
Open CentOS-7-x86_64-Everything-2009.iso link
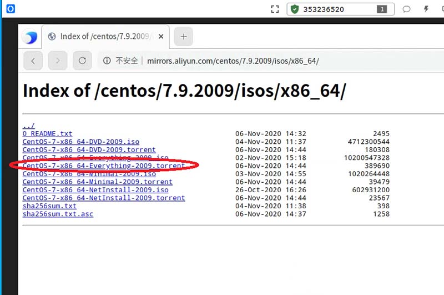95,157
